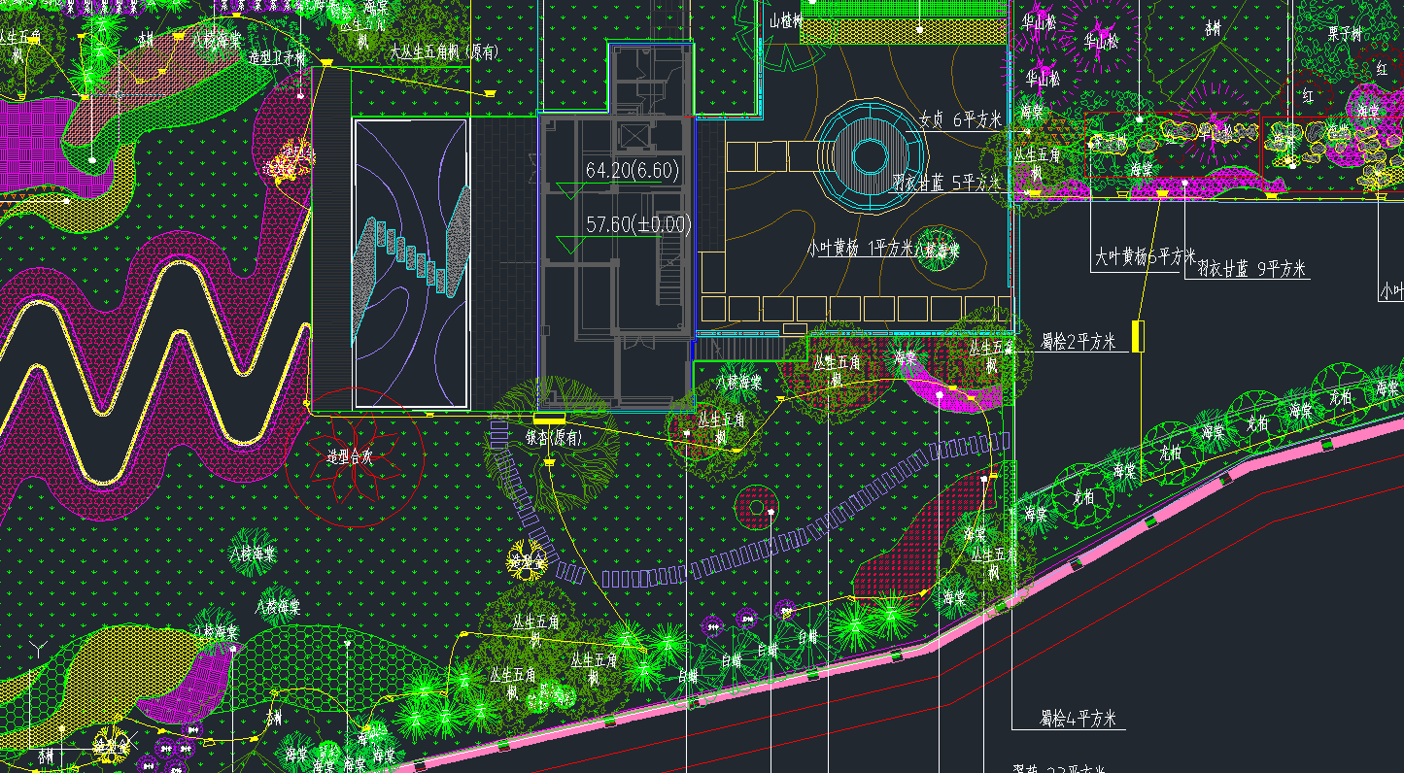
Task: Pick the 小叶黄杨 1平方米 label
Action: point(859,249)
